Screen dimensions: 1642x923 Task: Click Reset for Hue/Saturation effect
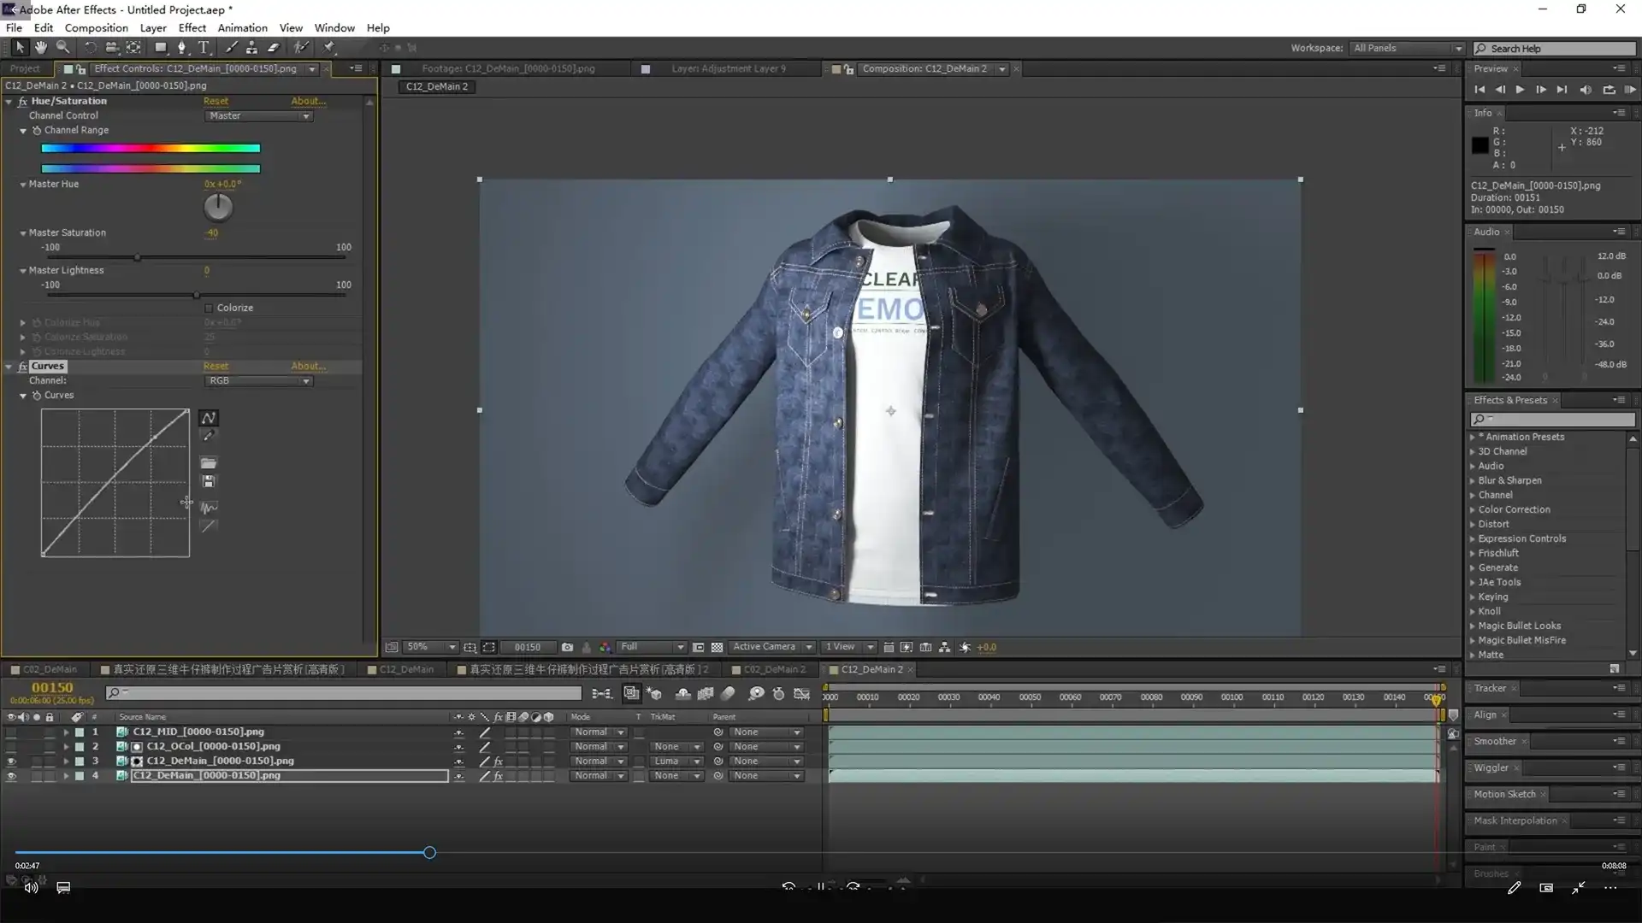(x=216, y=101)
